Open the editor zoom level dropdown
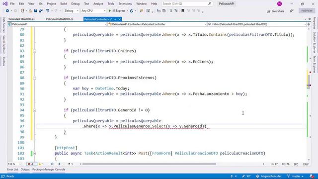This screenshot has width=318, height=179. [x=14, y=164]
